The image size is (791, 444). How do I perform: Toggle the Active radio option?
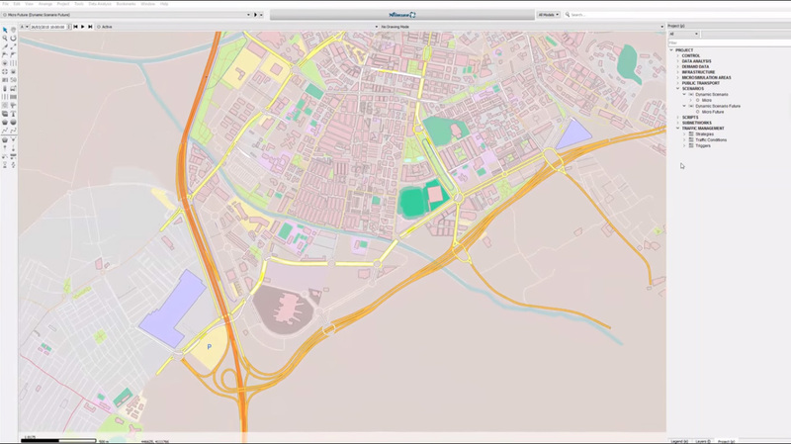pyautogui.click(x=100, y=27)
